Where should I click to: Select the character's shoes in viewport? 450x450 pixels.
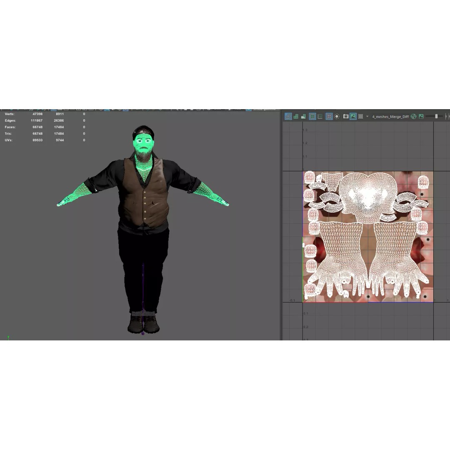143,324
